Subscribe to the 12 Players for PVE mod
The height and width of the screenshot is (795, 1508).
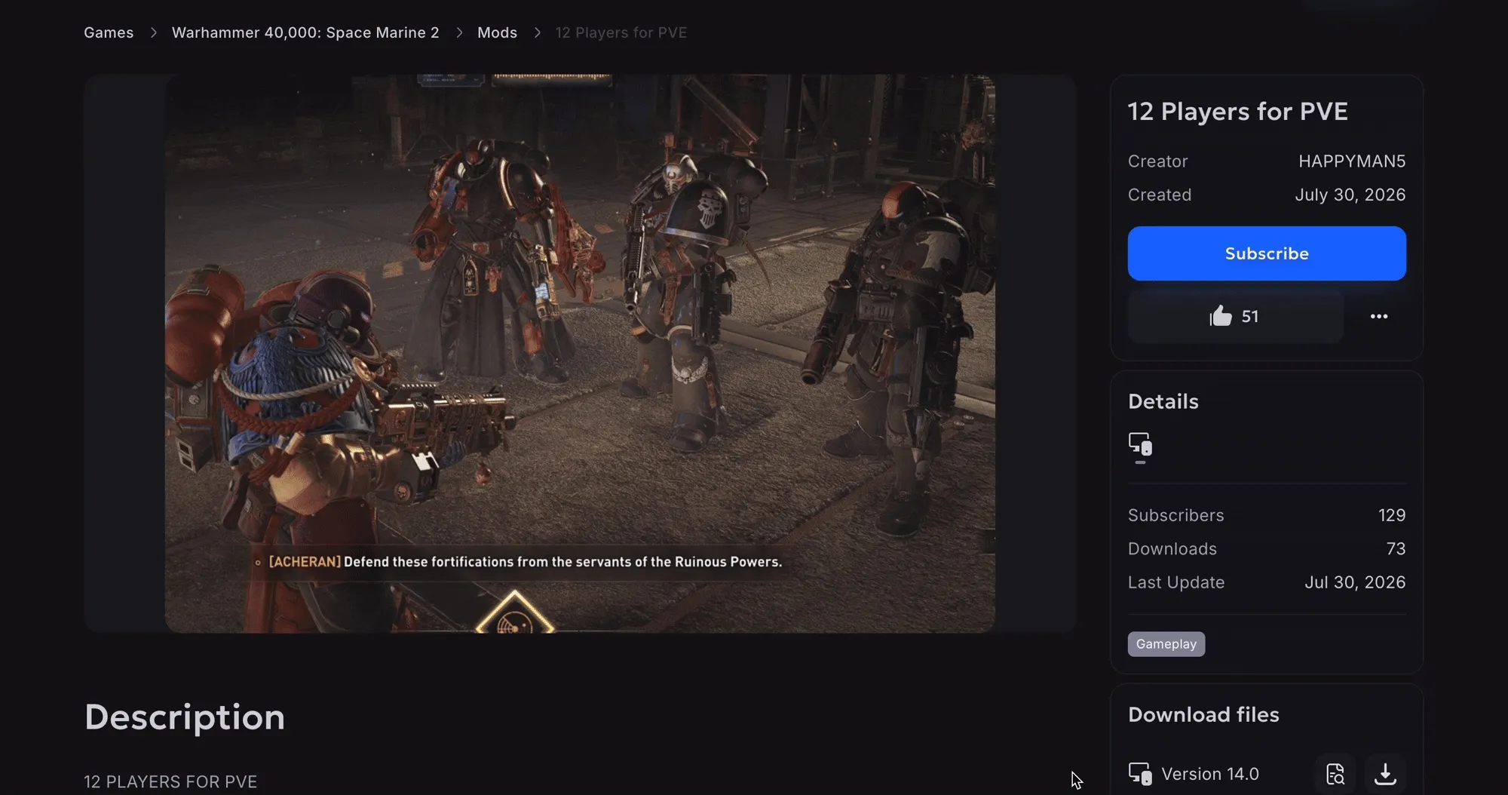pyautogui.click(x=1267, y=253)
